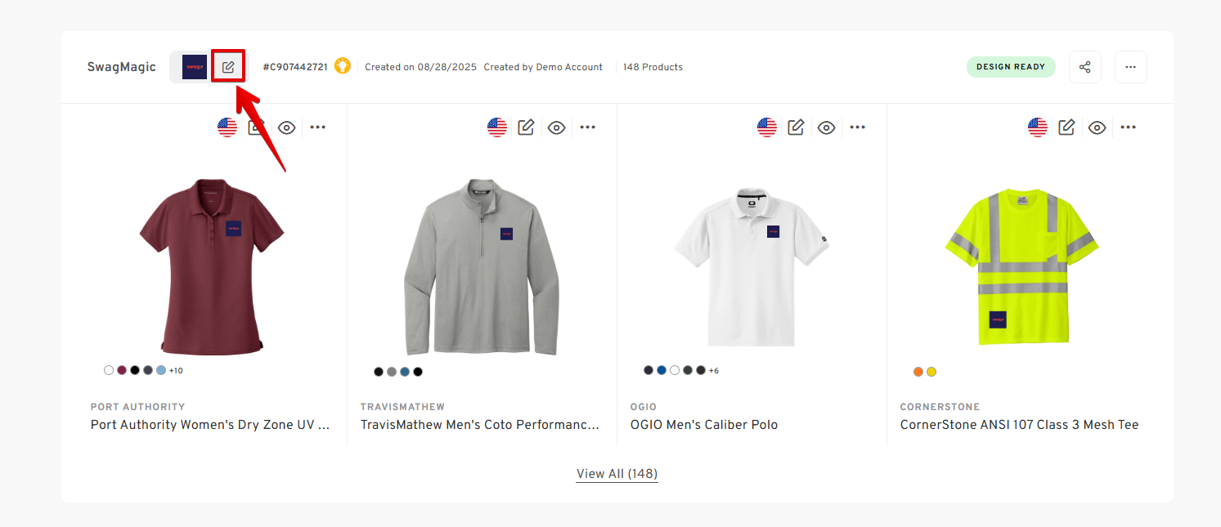Open three-dot menu on TravisMathew card
Image resolution: width=1221 pixels, height=527 pixels.
(x=588, y=127)
